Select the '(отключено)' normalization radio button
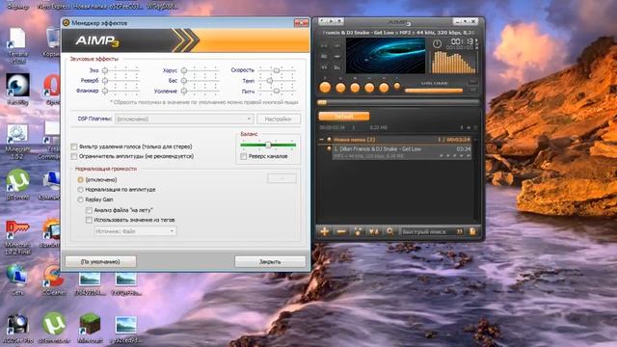617x347 pixels. coord(80,180)
